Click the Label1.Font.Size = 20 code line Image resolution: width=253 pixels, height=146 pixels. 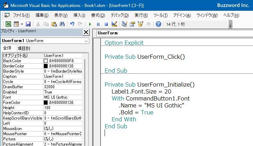[x=141, y=91]
